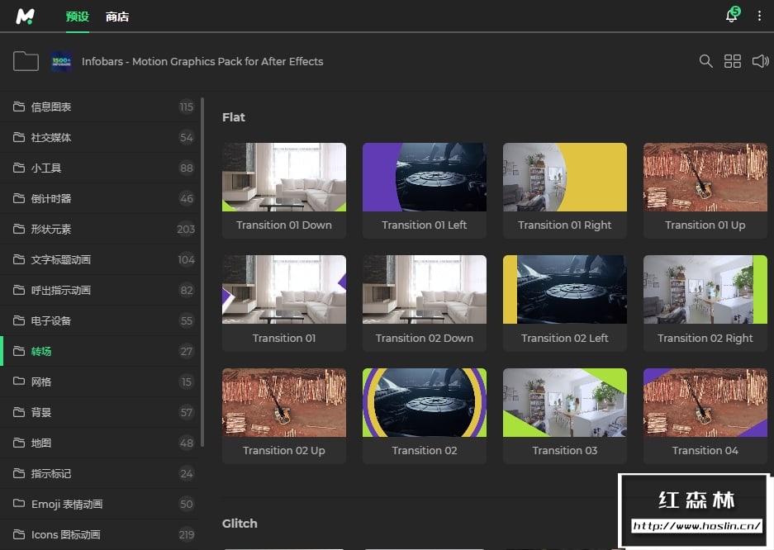Open the Emoji 表情动画 category
The width and height of the screenshot is (774, 550).
click(100, 504)
